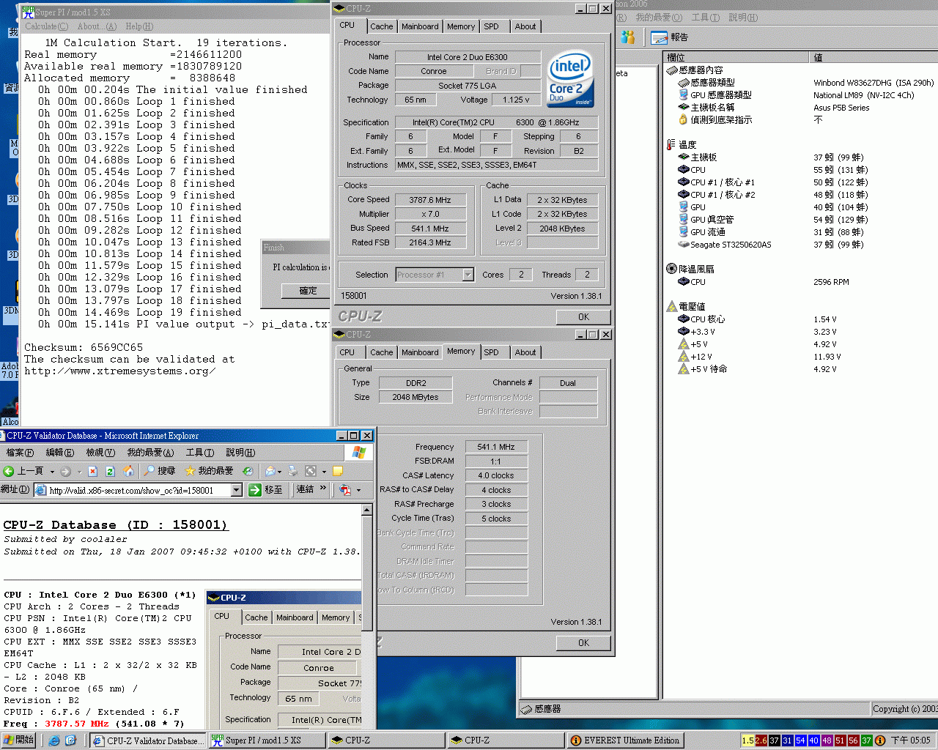Click IE Mail envelope icon
Viewport: 938px width, 750px height.
pyautogui.click(x=270, y=471)
